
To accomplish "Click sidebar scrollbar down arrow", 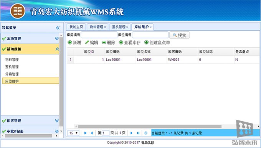I will point(61,131).
